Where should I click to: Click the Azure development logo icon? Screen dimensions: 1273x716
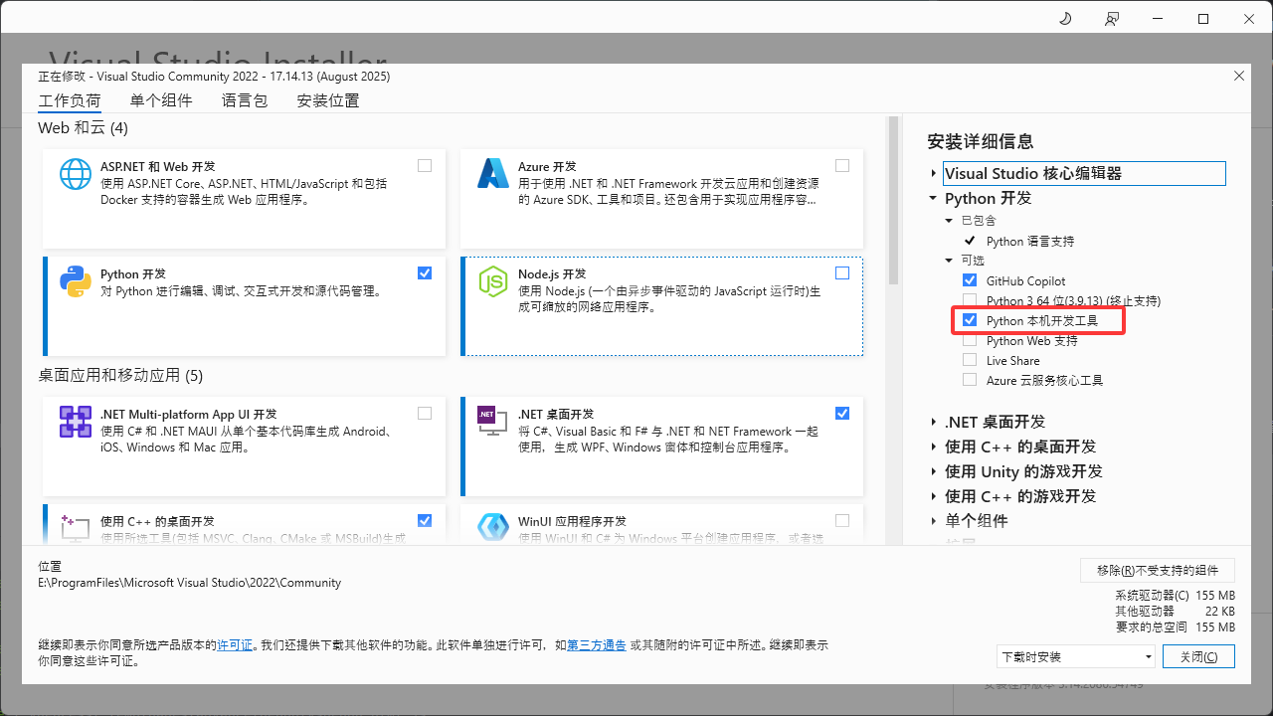click(493, 174)
